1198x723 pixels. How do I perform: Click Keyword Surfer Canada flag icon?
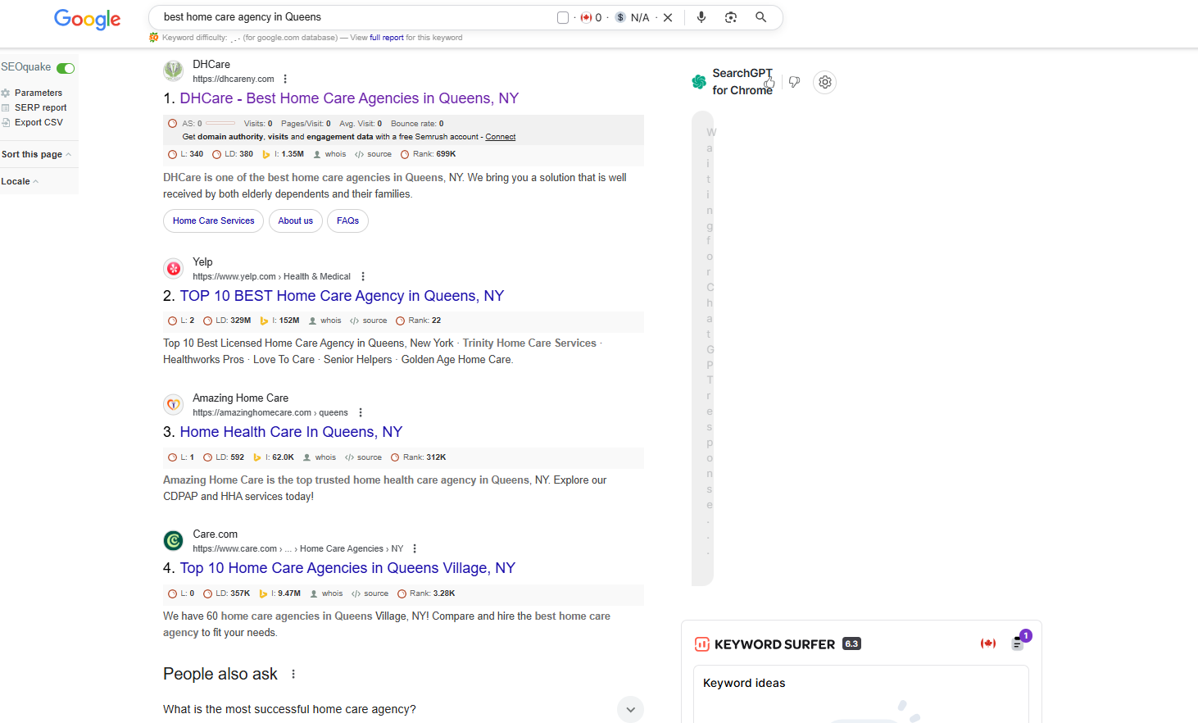point(988,643)
